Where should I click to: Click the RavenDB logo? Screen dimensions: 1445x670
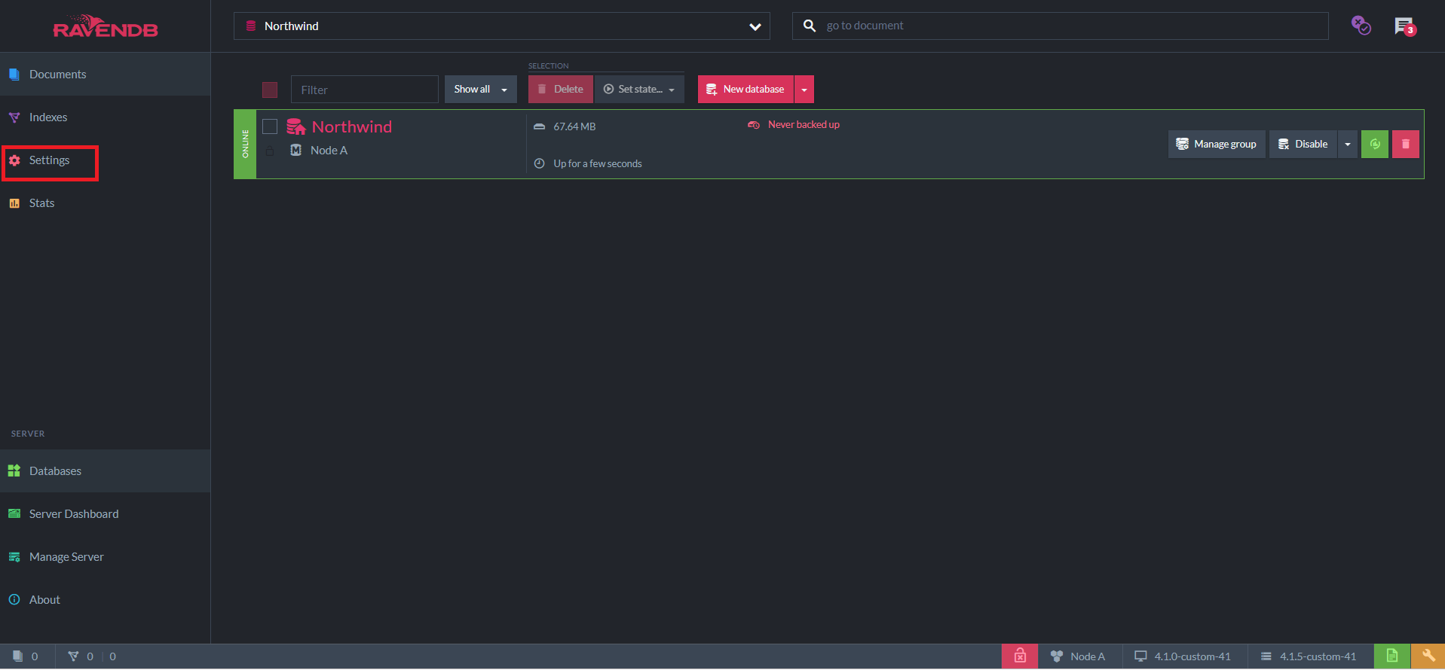[x=106, y=26]
